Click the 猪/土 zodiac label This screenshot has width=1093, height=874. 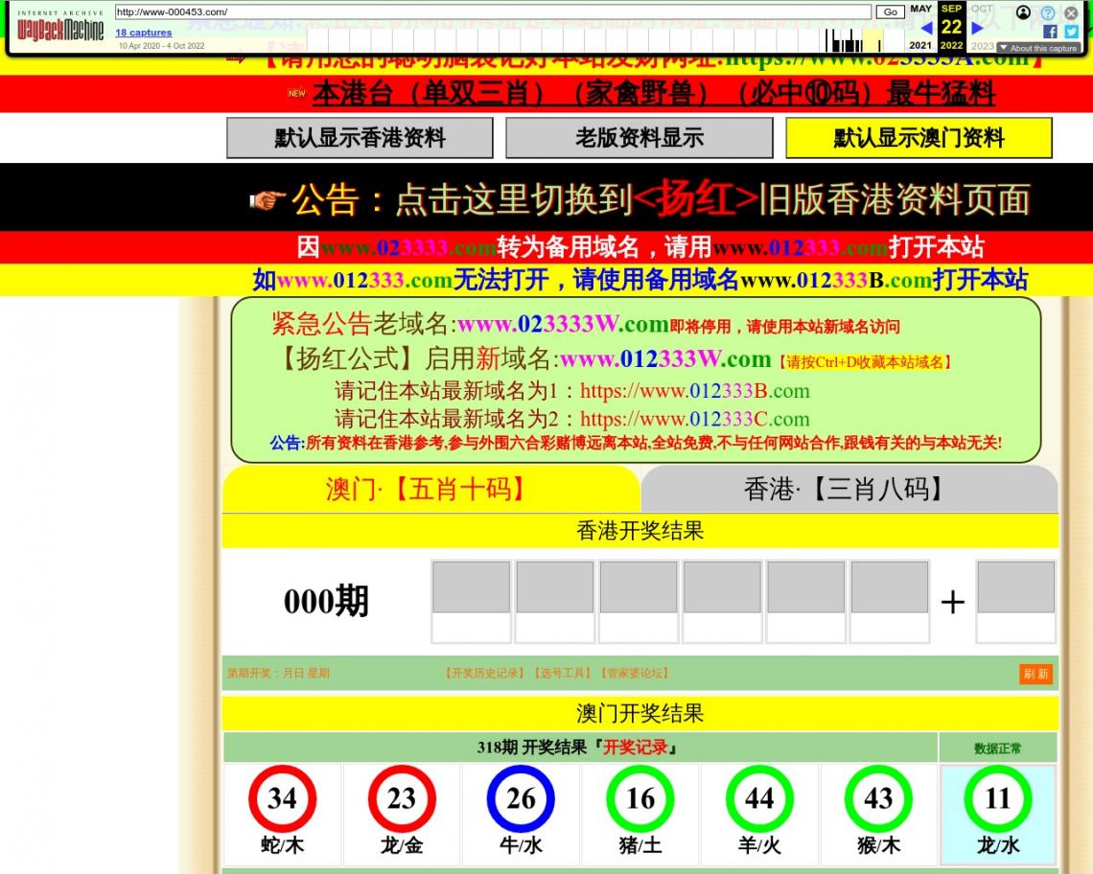click(640, 846)
